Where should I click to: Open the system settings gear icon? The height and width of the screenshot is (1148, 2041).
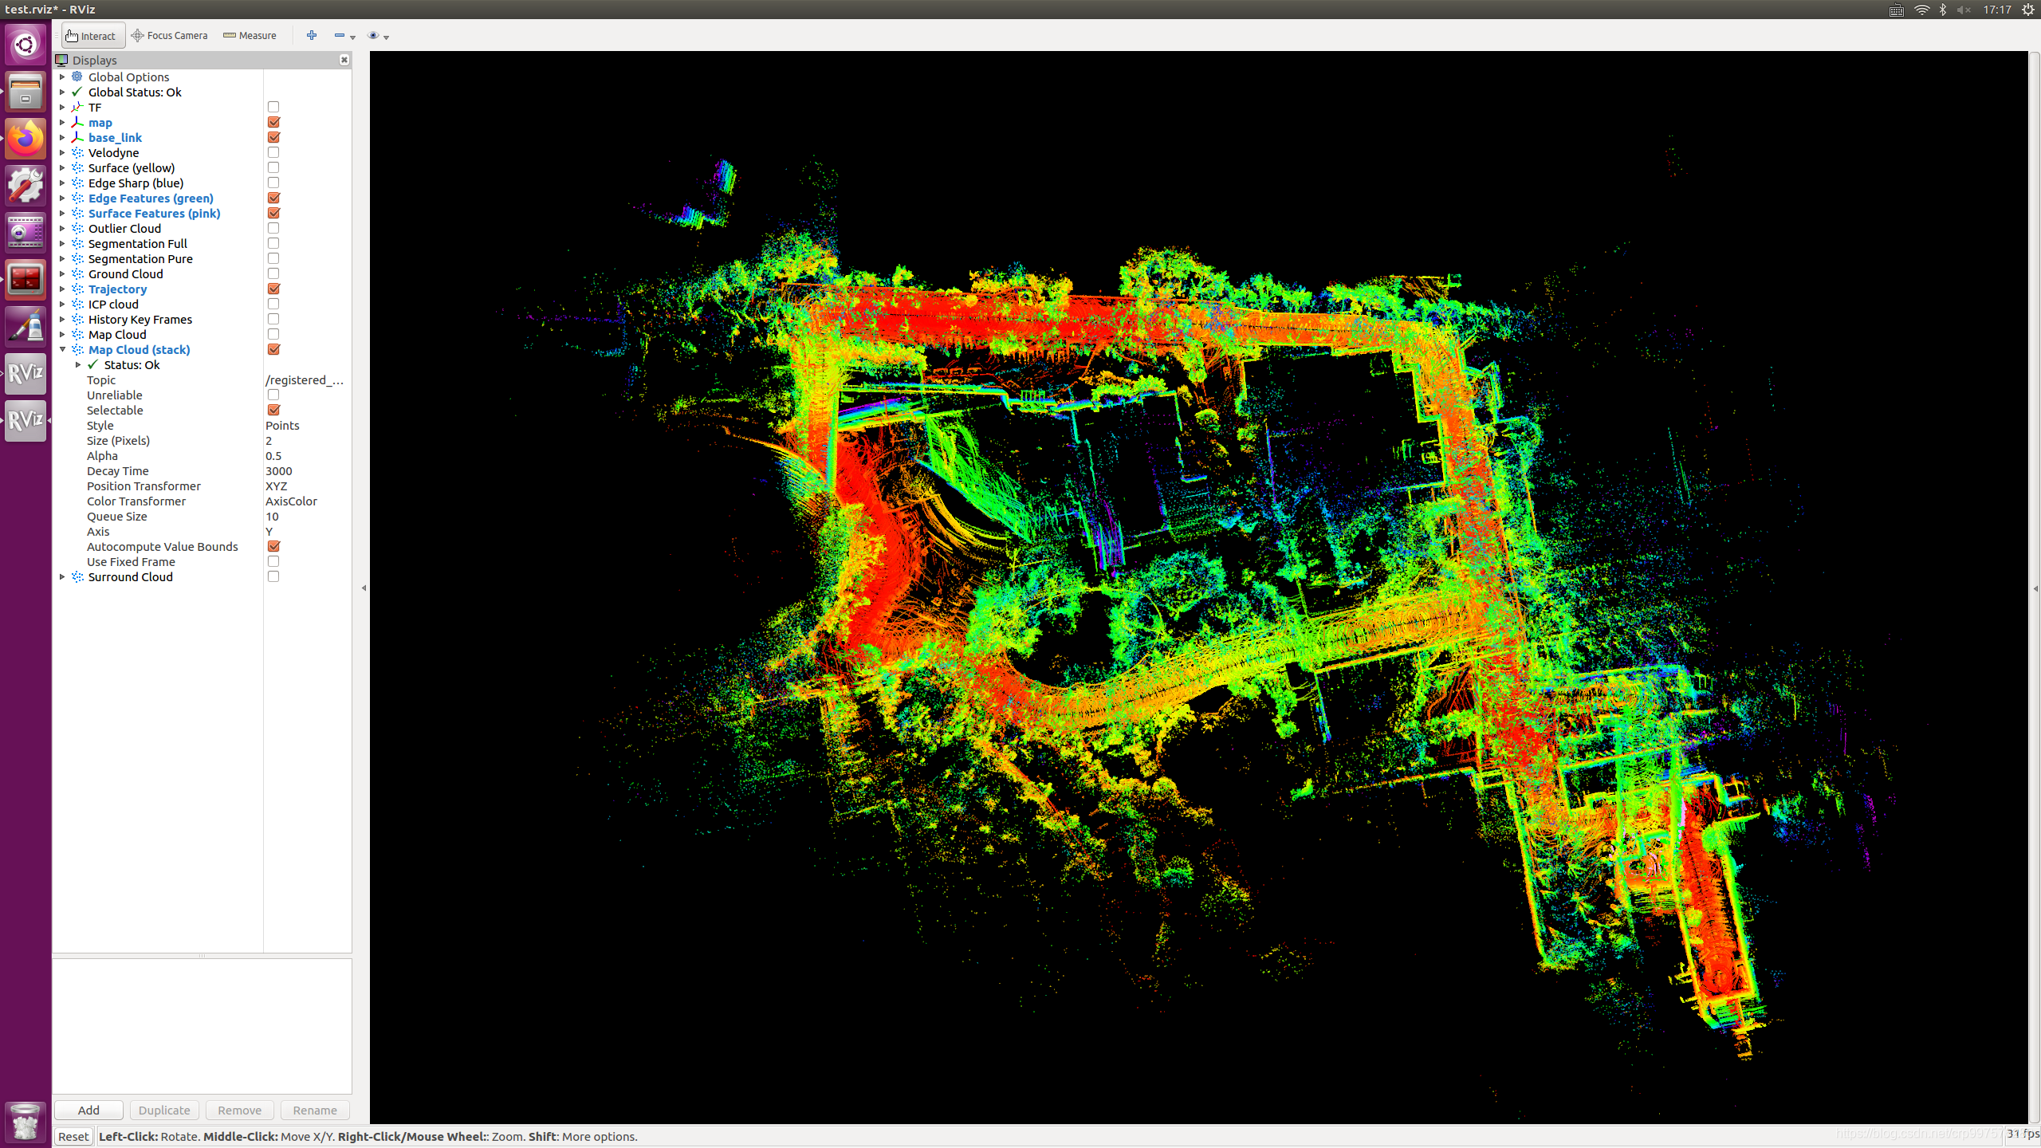coord(25,186)
